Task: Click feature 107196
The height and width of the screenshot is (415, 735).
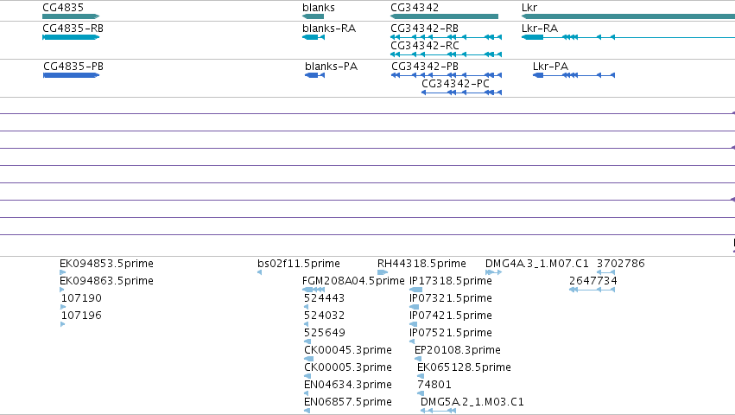Action: (81, 316)
